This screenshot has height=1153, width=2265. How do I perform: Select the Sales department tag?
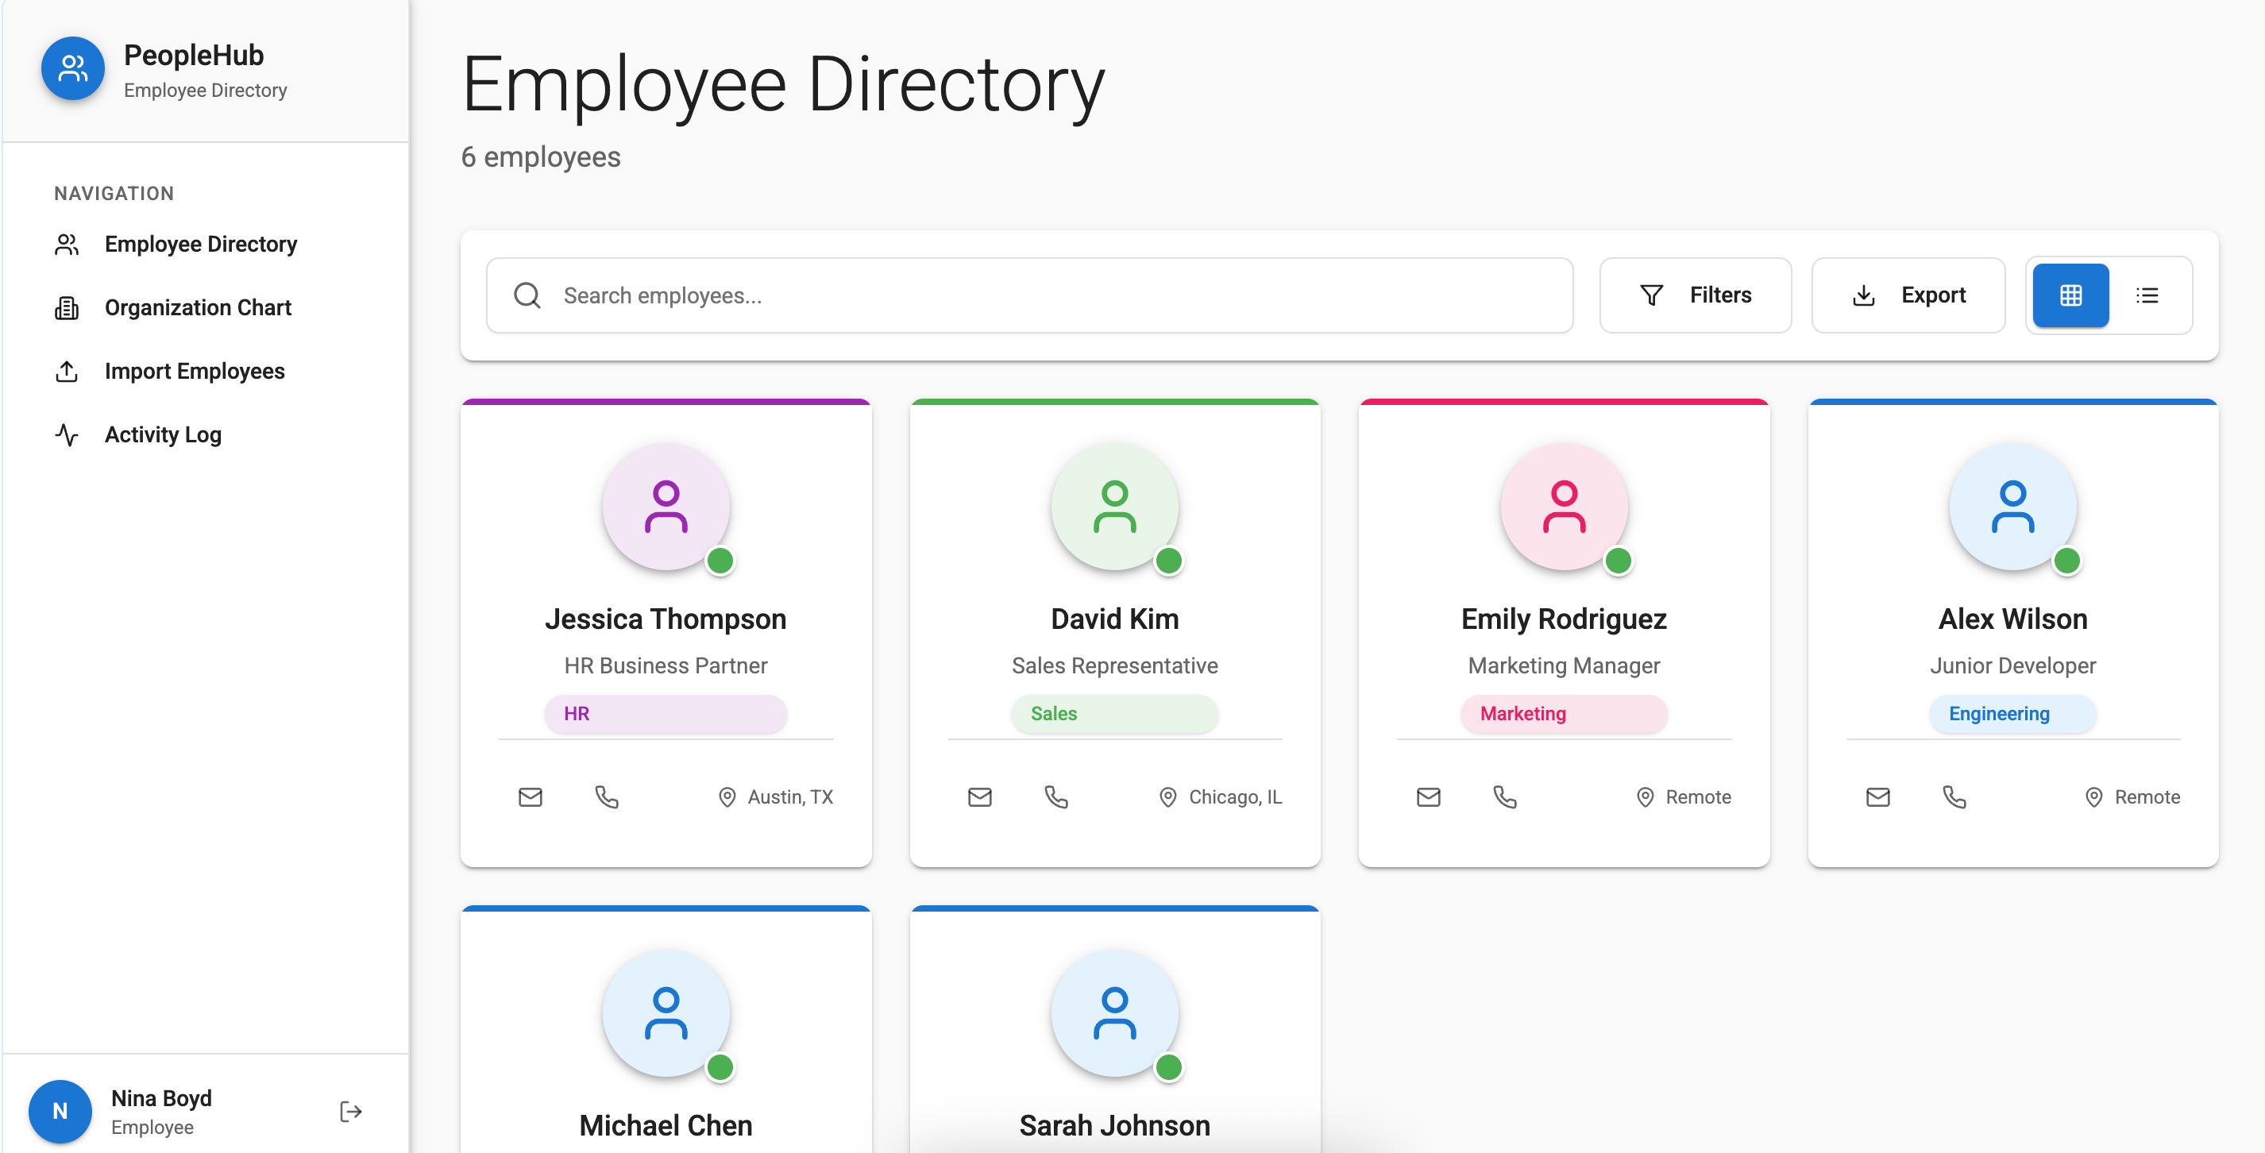(1114, 713)
